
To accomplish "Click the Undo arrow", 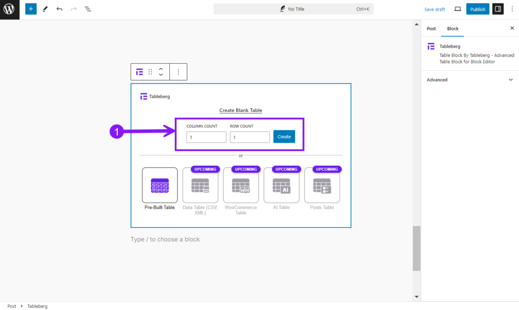I will pos(59,9).
